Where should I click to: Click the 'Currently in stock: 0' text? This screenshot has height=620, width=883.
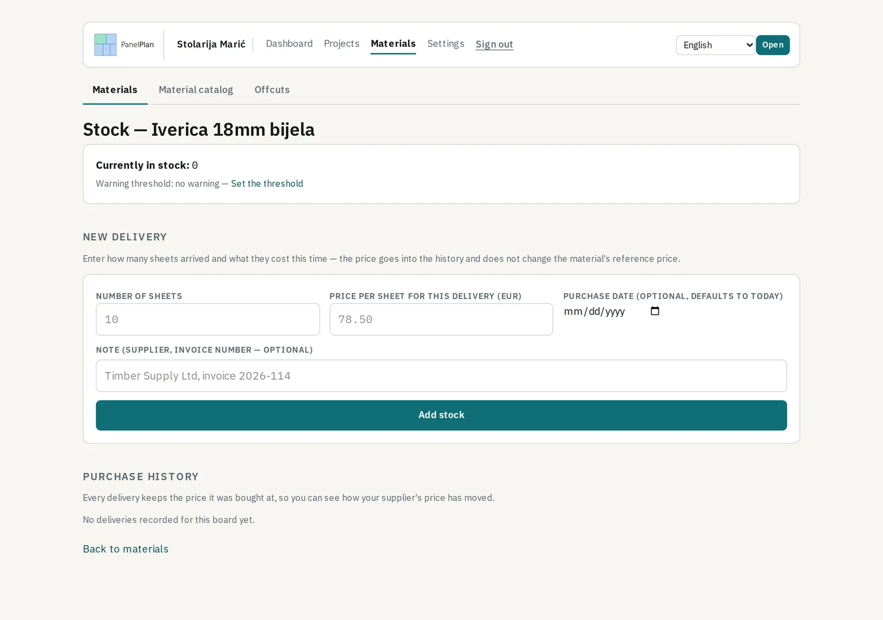point(147,165)
